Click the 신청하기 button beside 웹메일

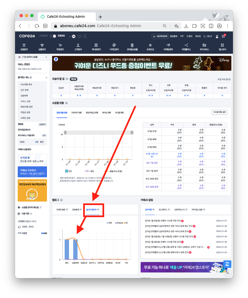(42, 124)
